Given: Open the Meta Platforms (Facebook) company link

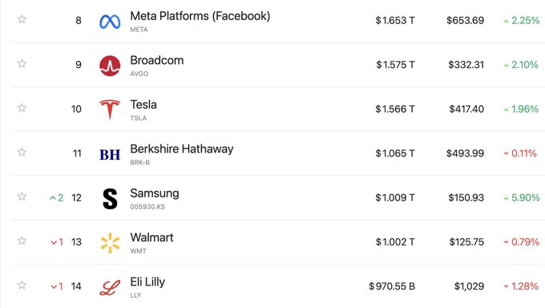Looking at the screenshot, I should click(x=200, y=16).
